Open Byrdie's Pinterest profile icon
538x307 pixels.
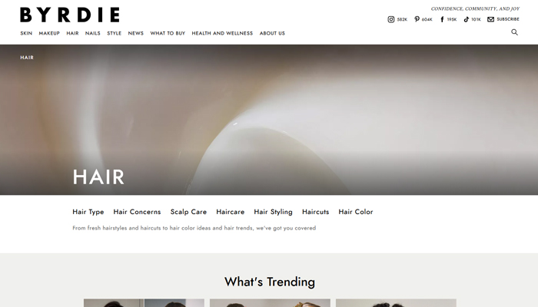(417, 19)
